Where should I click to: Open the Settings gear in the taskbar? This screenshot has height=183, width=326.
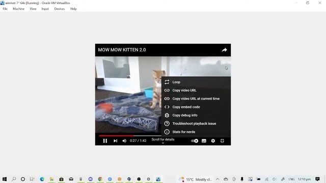(x=148, y=179)
